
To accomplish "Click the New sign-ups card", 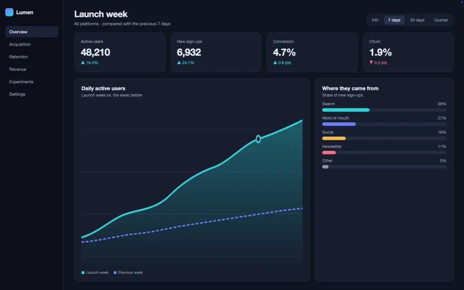I will [216, 52].
